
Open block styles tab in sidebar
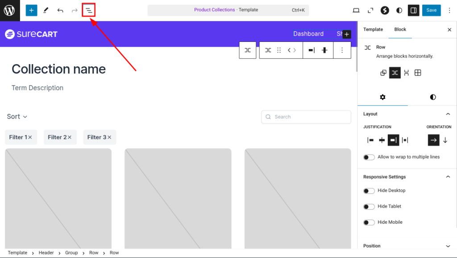(432, 97)
